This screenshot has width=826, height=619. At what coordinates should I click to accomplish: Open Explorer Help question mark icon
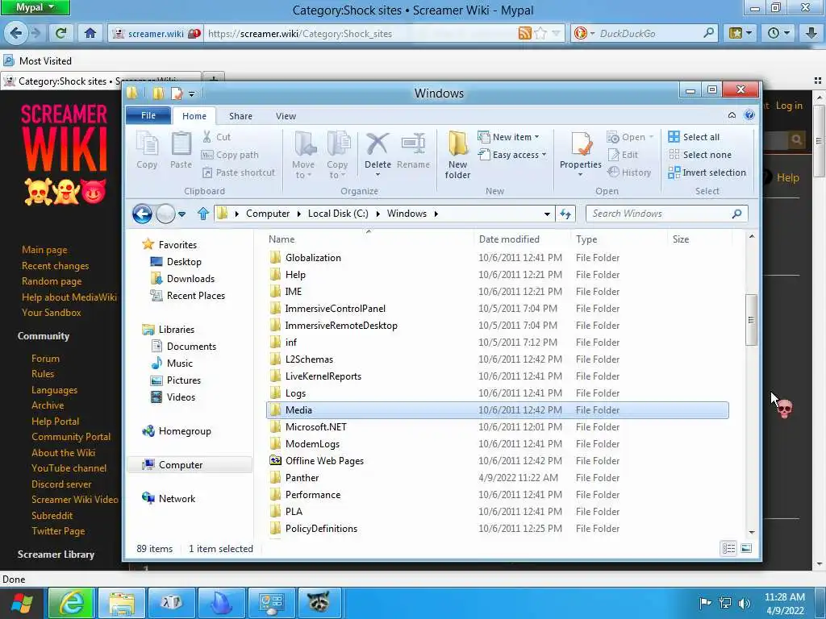[749, 115]
